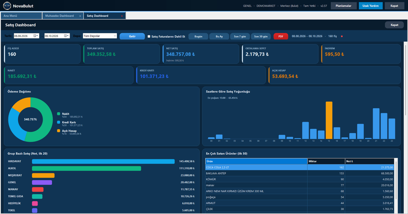Enable Satış Faturalarını Dahil Et checkbox

[149, 36]
